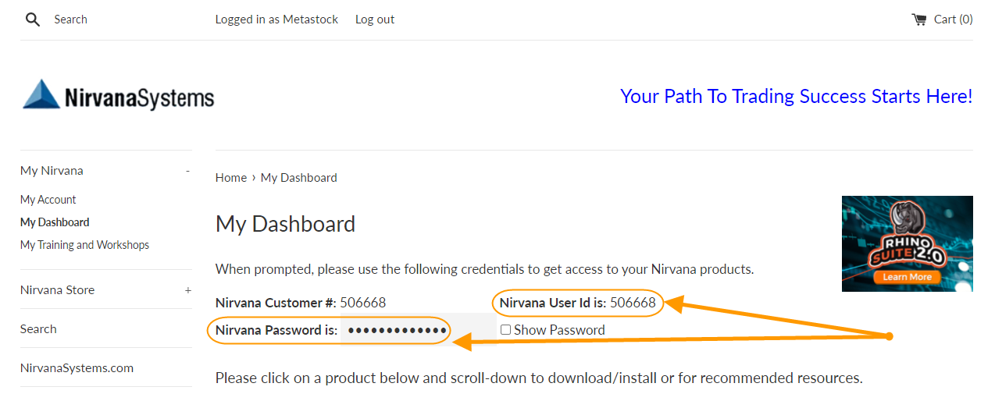
Task: Go to My Training and Workshops
Action: [84, 245]
